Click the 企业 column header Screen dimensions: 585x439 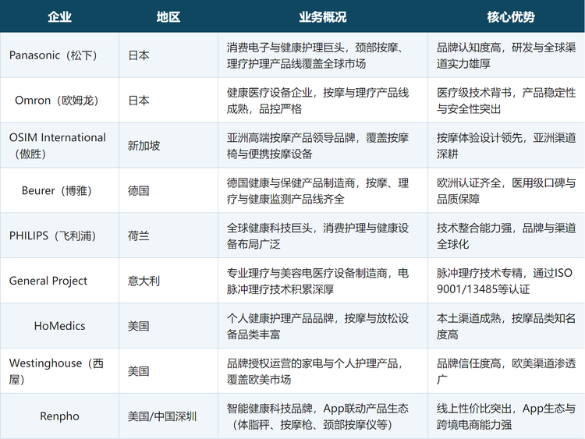coord(59,17)
